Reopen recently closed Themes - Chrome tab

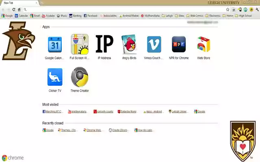(x=67, y=130)
